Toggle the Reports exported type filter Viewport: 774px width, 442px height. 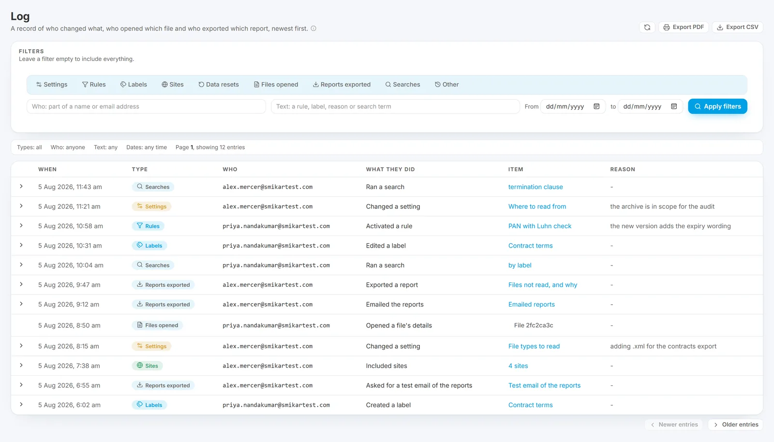click(x=342, y=85)
